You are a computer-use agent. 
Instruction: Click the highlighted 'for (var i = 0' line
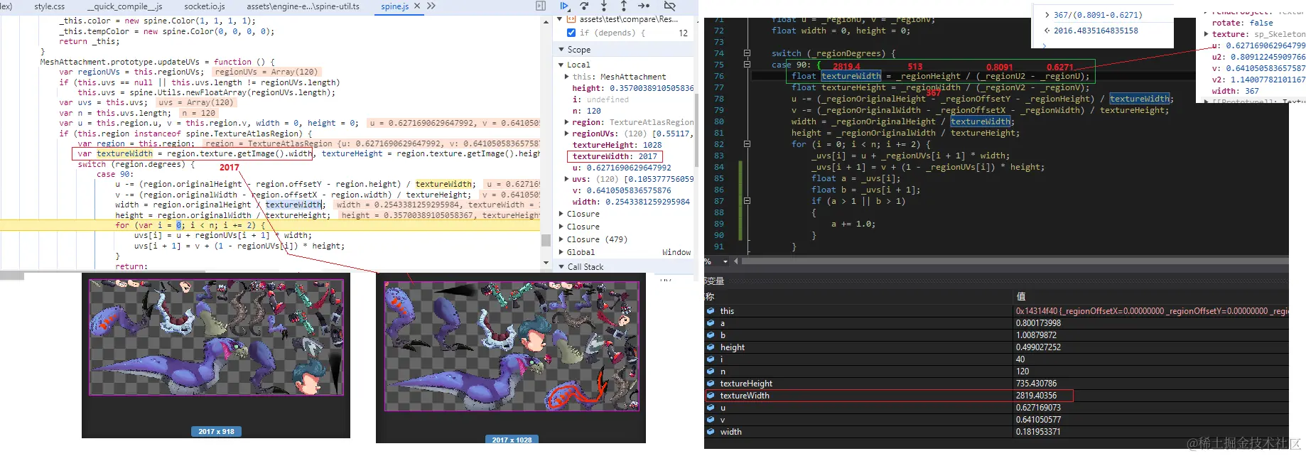[x=270, y=225]
